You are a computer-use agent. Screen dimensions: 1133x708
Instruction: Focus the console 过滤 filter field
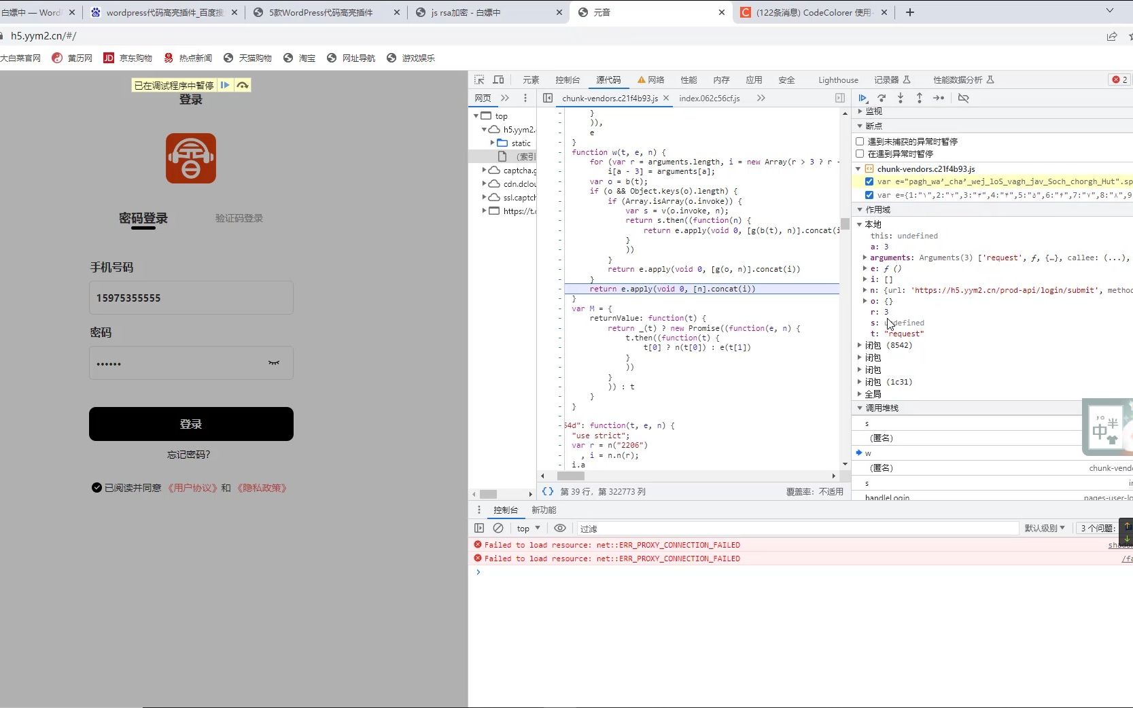coord(797,528)
